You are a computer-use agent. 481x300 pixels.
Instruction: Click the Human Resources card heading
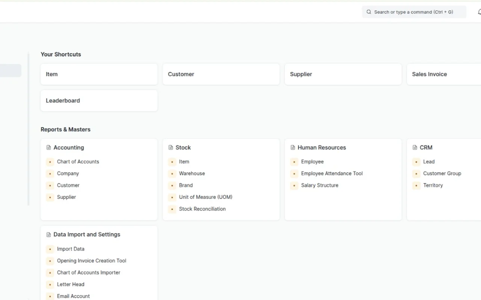[322, 148]
